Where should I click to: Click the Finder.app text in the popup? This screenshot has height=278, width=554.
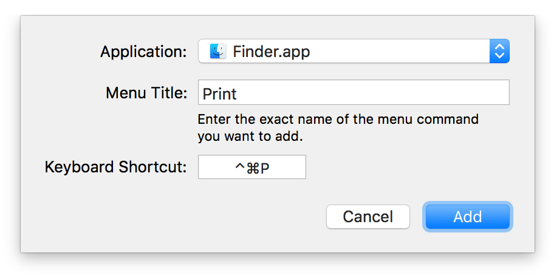click(x=272, y=52)
